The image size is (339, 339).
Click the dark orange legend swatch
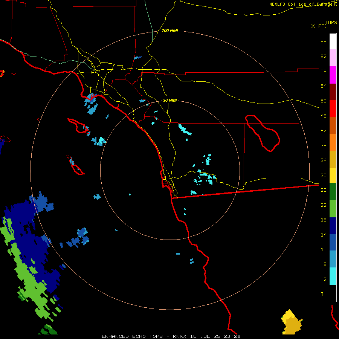(x=333, y=125)
